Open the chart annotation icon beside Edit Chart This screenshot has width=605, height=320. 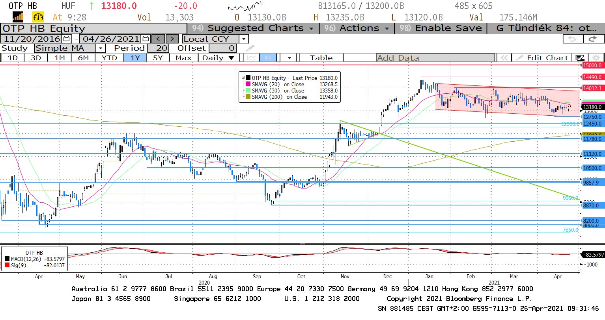pos(580,58)
